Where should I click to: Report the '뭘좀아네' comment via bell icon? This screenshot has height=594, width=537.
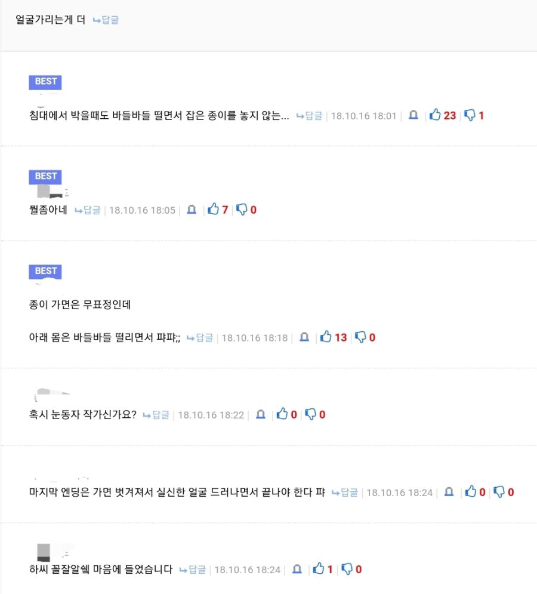[x=192, y=210]
